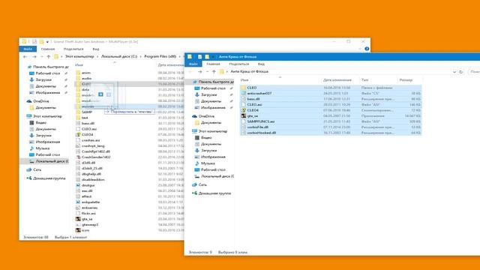Select d3dx9_25.dll in the GTA folder list
This screenshot has height=270, width=480.
(x=91, y=168)
